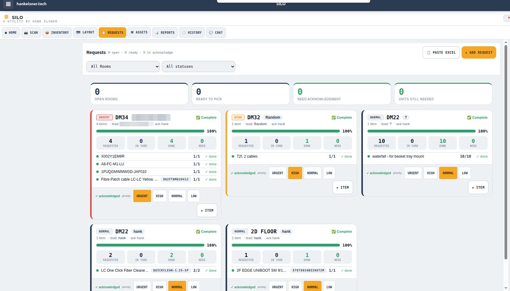Click the DM34 card progress bar

150,131
